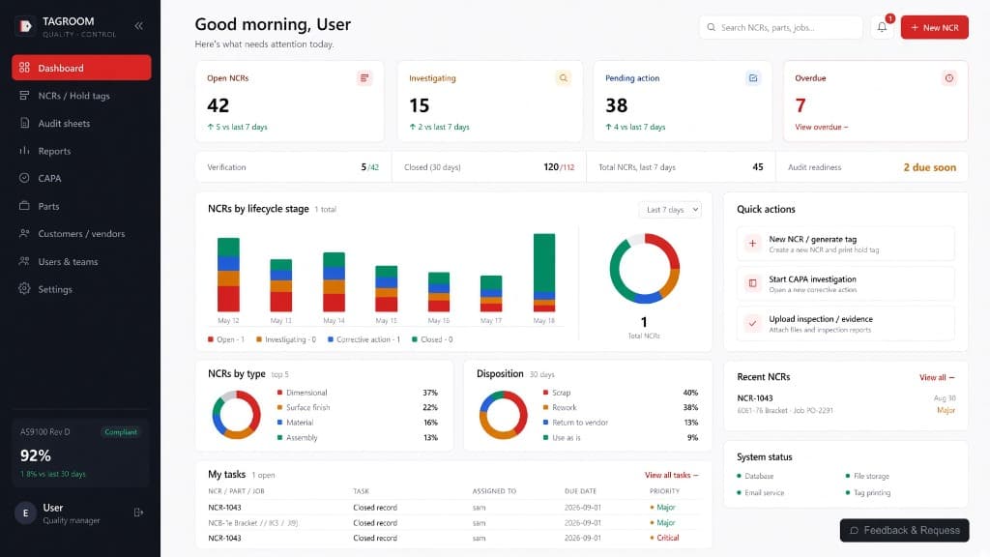Click the Overdue card clock icon
The height and width of the screenshot is (557, 990).
[x=949, y=78]
